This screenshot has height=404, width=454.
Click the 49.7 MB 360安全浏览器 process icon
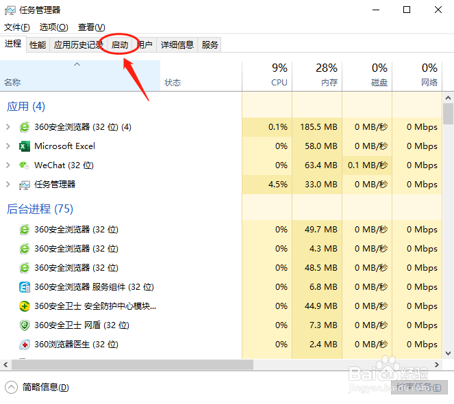pos(25,230)
